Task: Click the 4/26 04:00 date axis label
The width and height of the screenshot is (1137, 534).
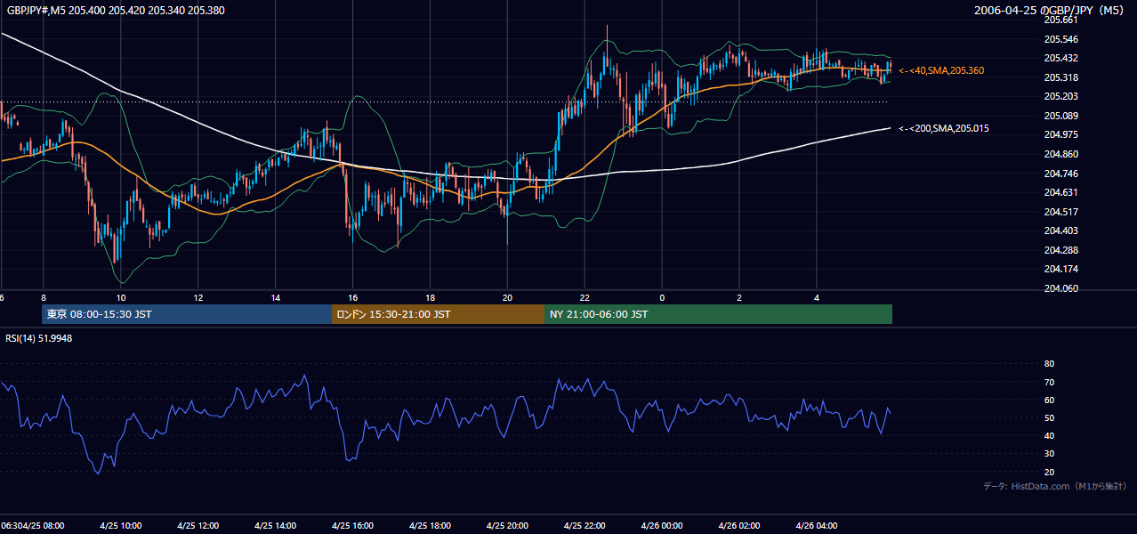Action: [x=817, y=525]
